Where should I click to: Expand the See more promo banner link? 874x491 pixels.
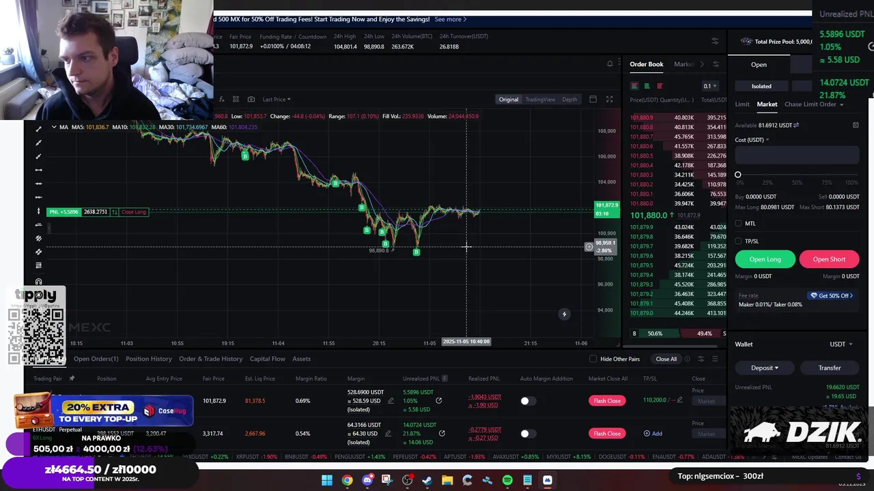(x=451, y=19)
